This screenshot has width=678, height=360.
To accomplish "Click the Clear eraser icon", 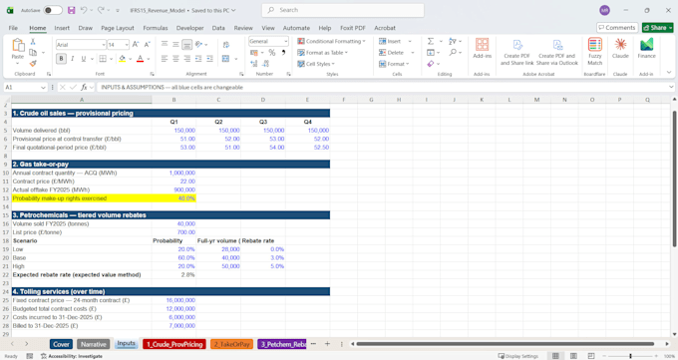I will (431, 64).
